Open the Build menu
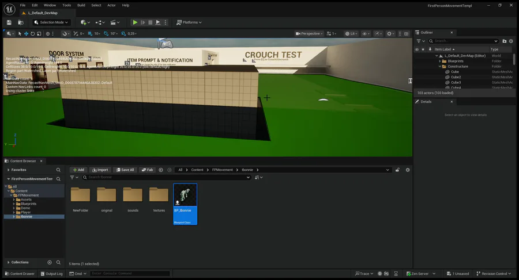 tap(81, 5)
